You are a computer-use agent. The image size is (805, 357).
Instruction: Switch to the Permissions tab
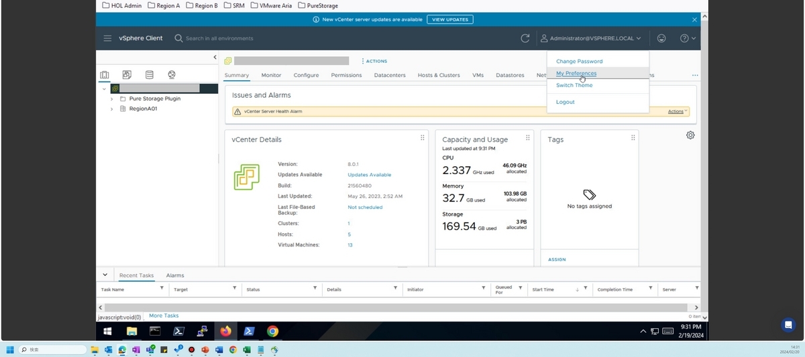(346, 75)
